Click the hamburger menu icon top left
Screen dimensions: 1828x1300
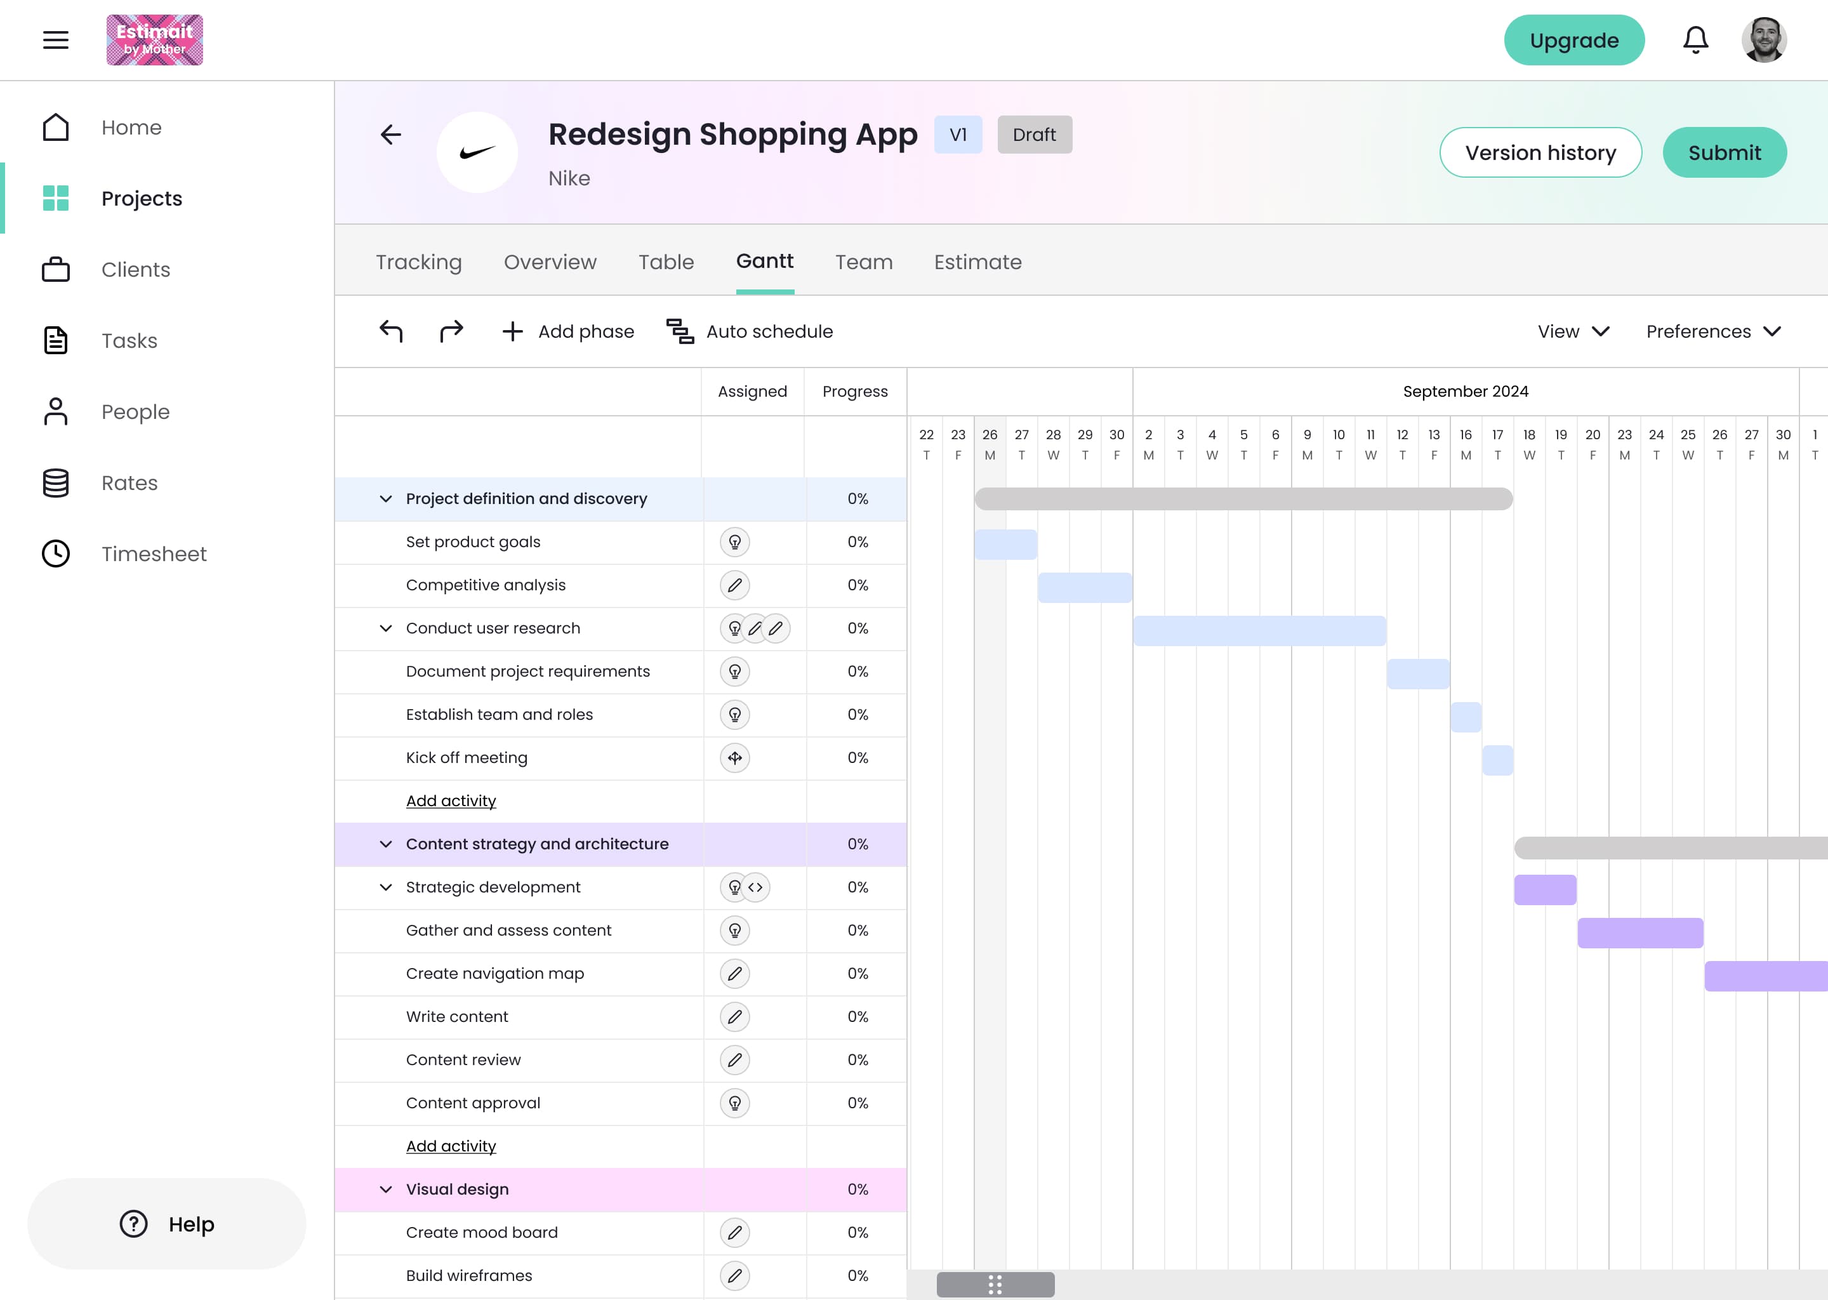coord(55,39)
